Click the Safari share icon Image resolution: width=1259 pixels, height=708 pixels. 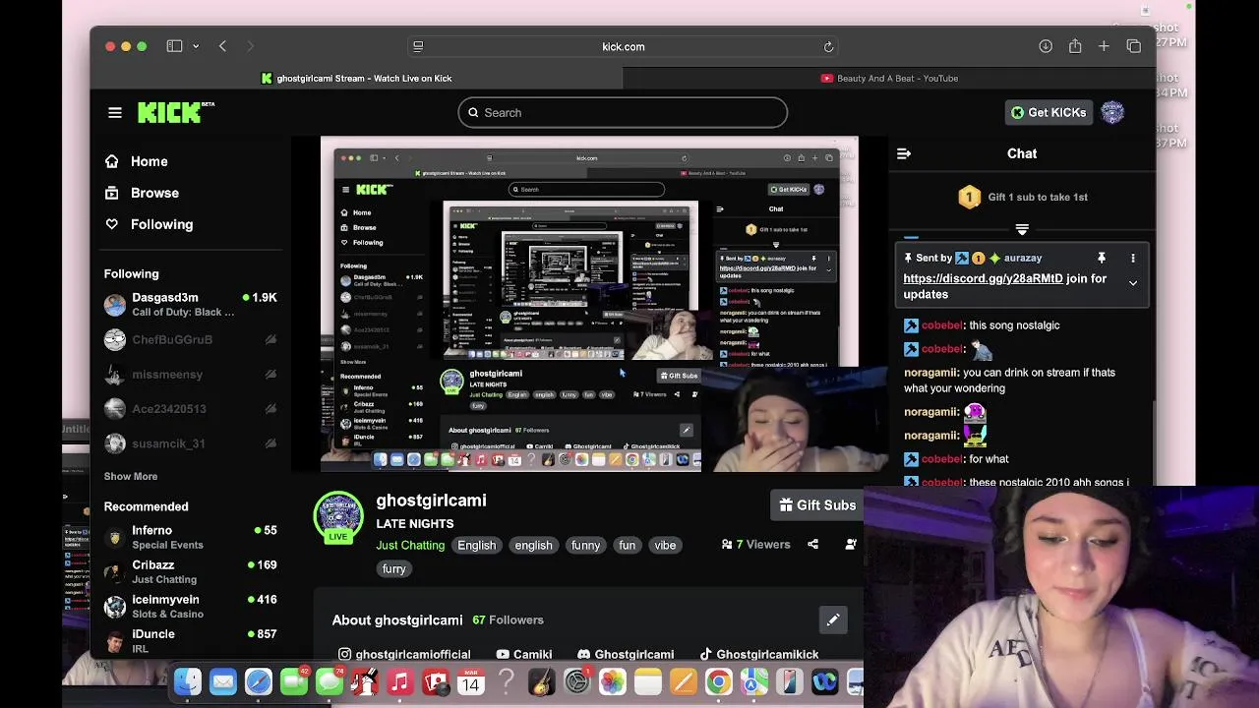(1075, 46)
